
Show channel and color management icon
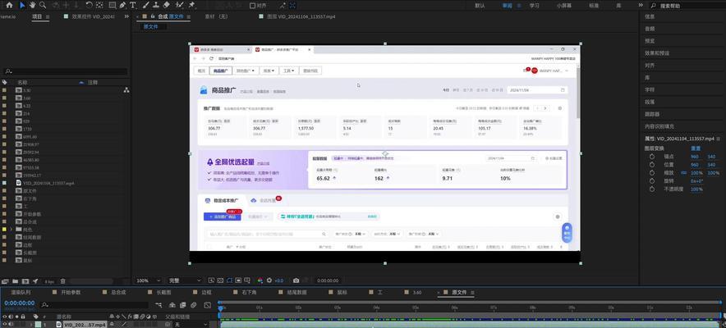[x=260, y=280]
